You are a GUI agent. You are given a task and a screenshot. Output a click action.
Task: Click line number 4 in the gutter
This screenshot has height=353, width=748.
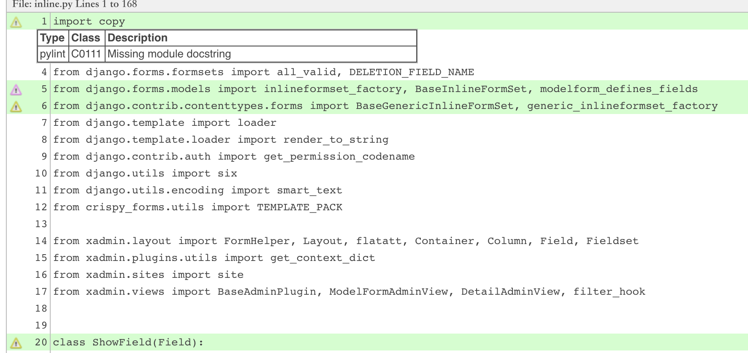[44, 72]
